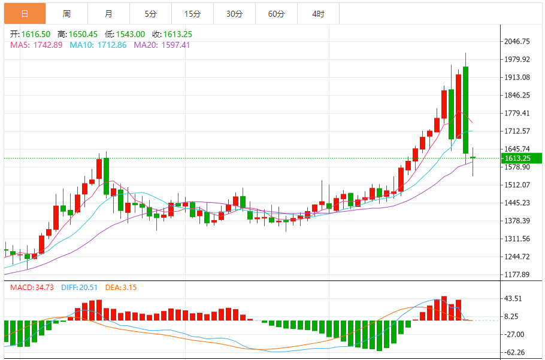
Task: Click the current price tag 1613.25 on axis
Action: coord(517,158)
